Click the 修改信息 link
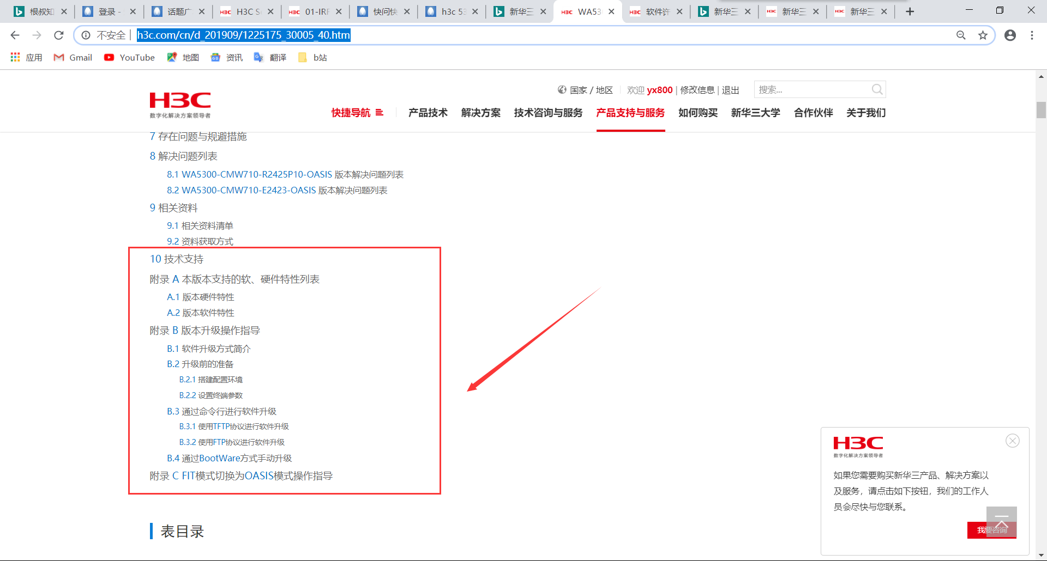Image resolution: width=1047 pixels, height=561 pixels. click(x=697, y=90)
